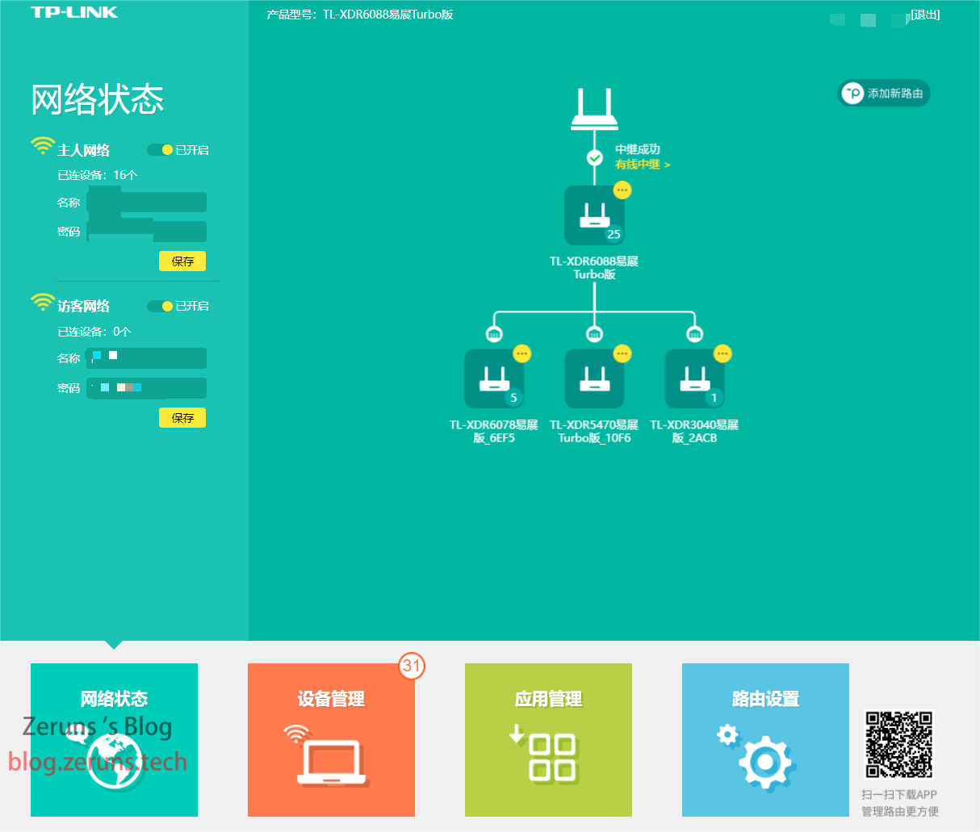Click the 31 badge on 设备管理
The height and width of the screenshot is (832, 980).
click(412, 666)
